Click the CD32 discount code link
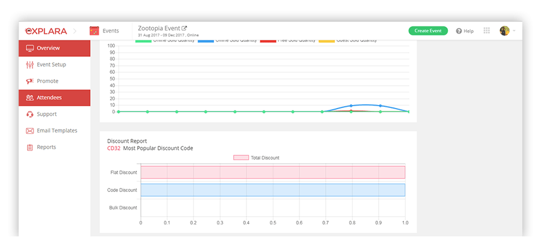This screenshot has height=243, width=541. tap(114, 148)
